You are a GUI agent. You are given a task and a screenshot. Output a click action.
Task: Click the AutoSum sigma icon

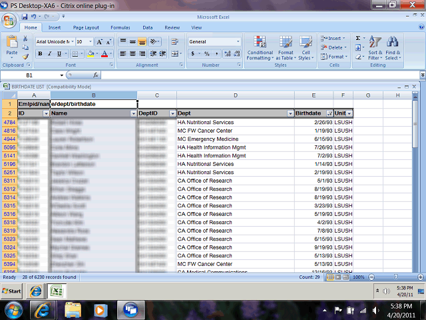tap(358, 39)
